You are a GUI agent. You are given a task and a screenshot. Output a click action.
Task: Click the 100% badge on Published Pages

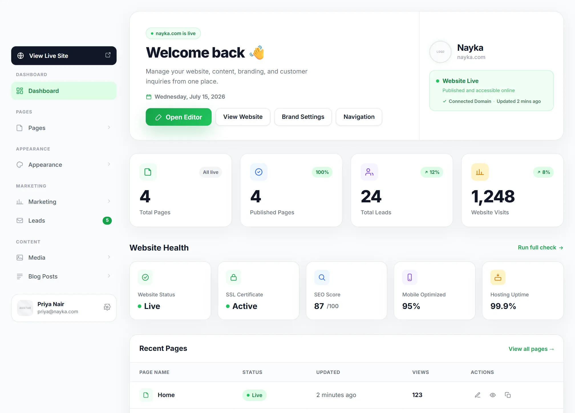click(x=322, y=172)
